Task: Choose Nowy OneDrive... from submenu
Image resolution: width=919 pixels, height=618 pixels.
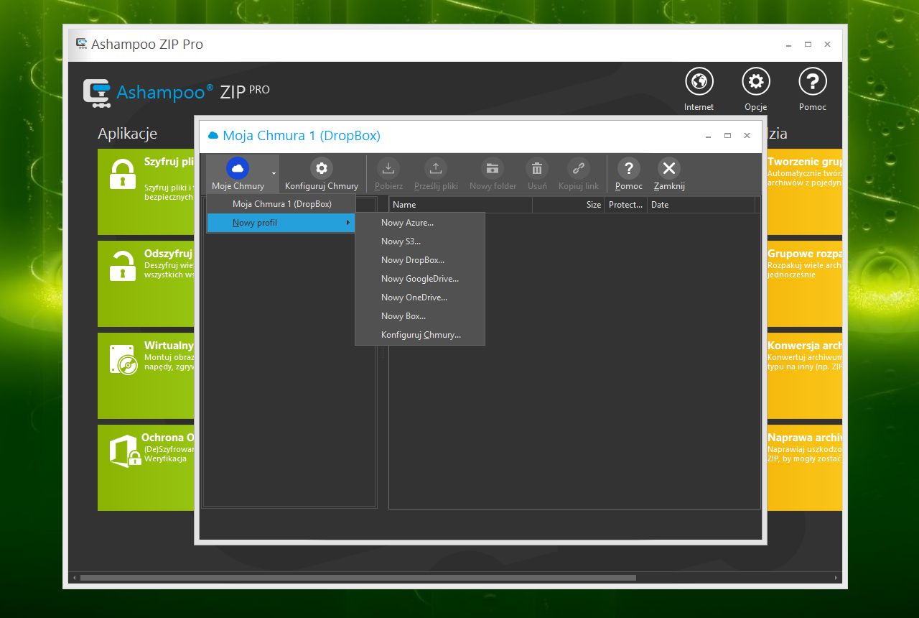Action: [x=420, y=298]
